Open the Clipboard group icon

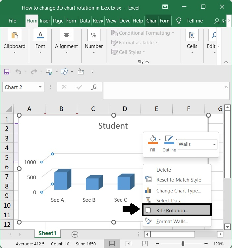tap(15, 35)
